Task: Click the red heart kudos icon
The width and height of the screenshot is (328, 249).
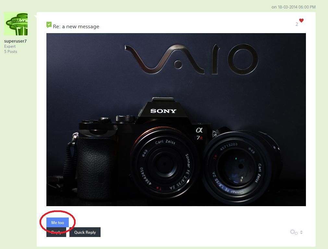Action: click(301, 20)
